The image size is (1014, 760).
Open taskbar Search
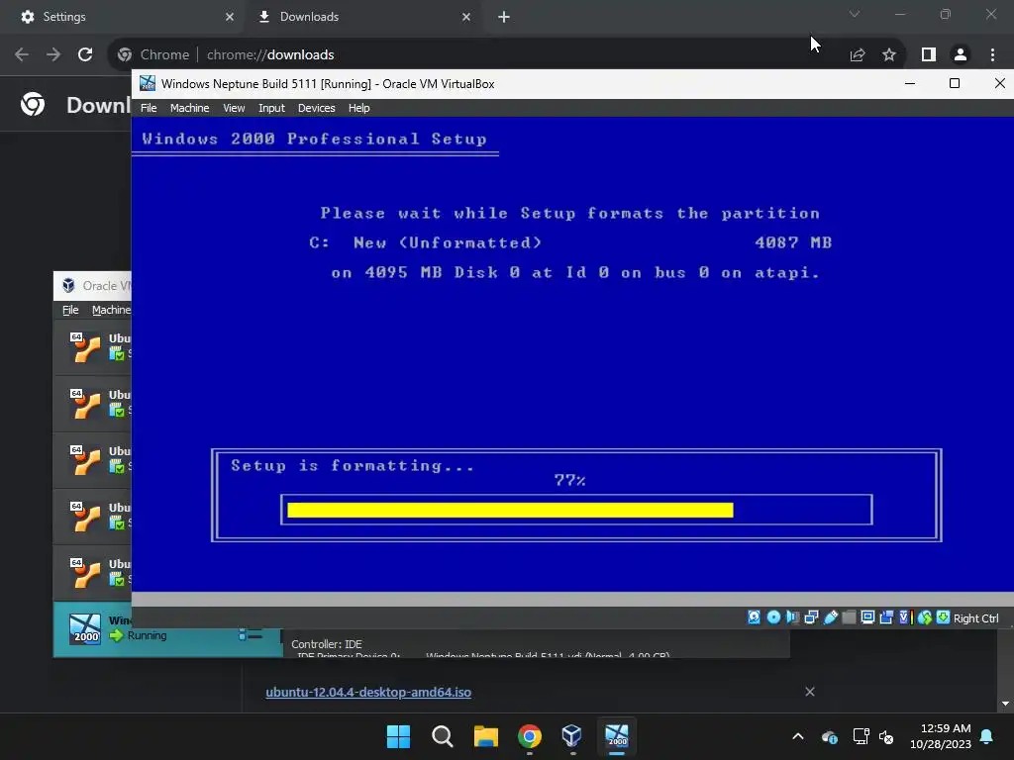443,736
